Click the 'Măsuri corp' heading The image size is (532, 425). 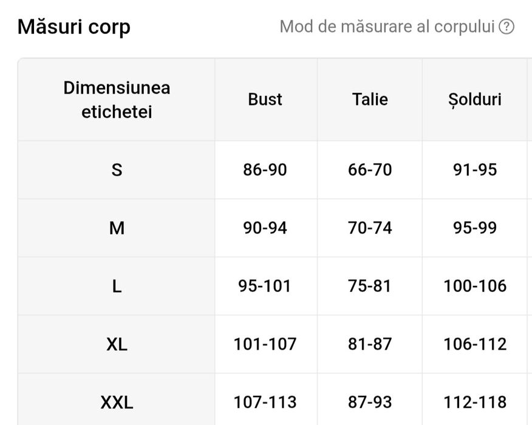click(73, 27)
